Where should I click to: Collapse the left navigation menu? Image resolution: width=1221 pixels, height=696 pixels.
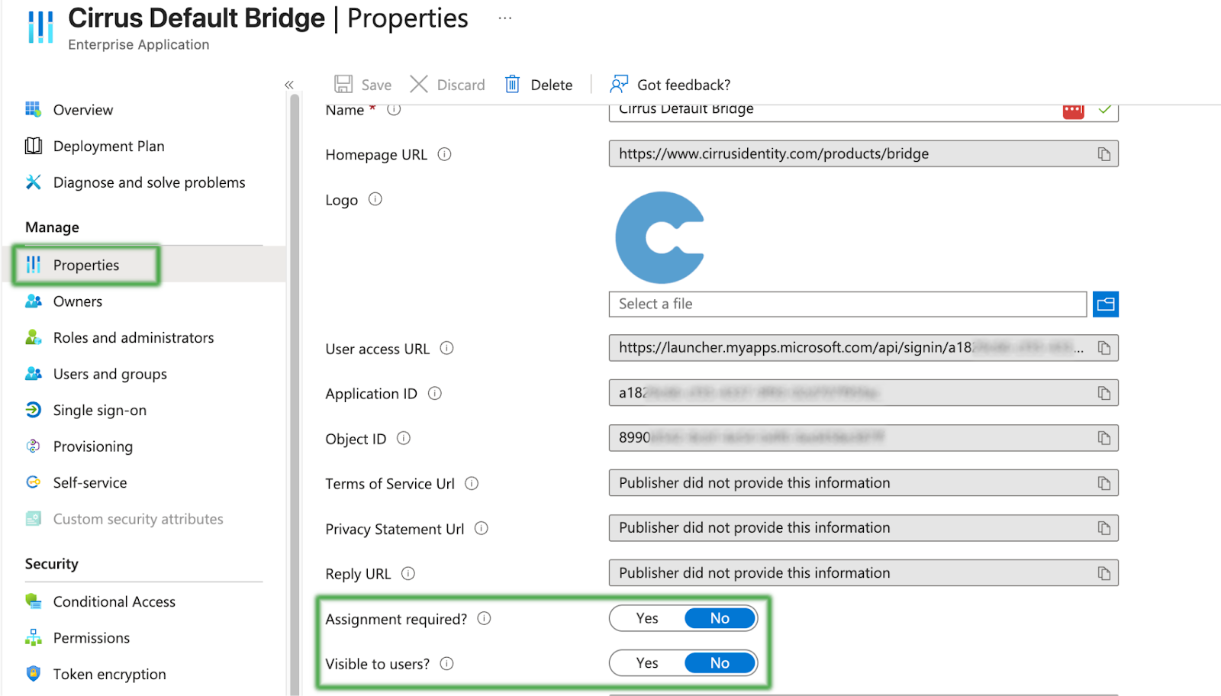(x=289, y=85)
